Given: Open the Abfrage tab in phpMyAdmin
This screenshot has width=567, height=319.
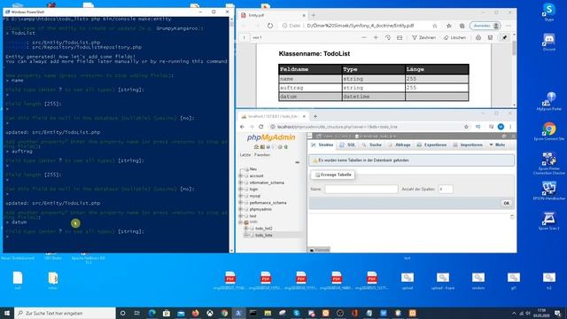Looking at the screenshot, I should [x=400, y=144].
